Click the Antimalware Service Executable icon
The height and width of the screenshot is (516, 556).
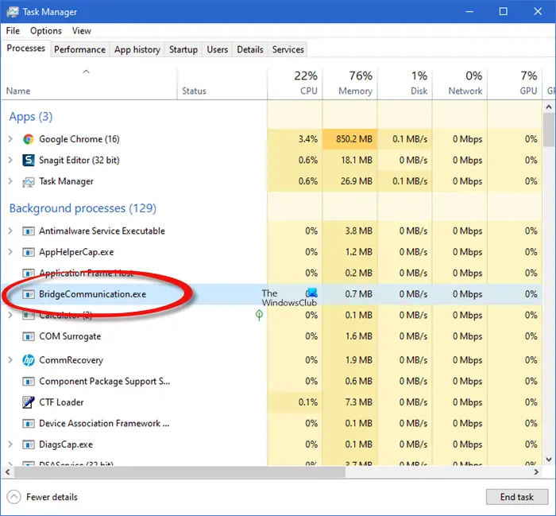[29, 231]
